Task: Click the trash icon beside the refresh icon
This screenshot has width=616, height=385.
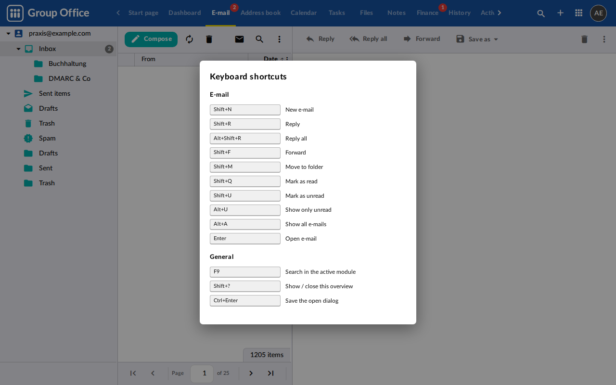Action: [x=209, y=39]
